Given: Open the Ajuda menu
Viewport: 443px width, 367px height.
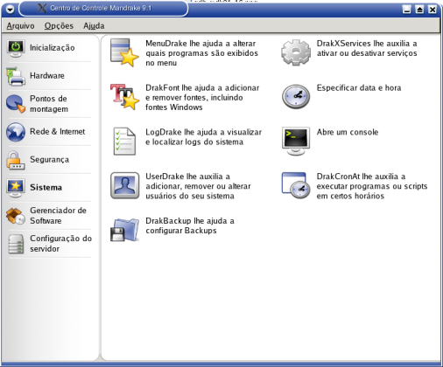Looking at the screenshot, I should point(94,26).
